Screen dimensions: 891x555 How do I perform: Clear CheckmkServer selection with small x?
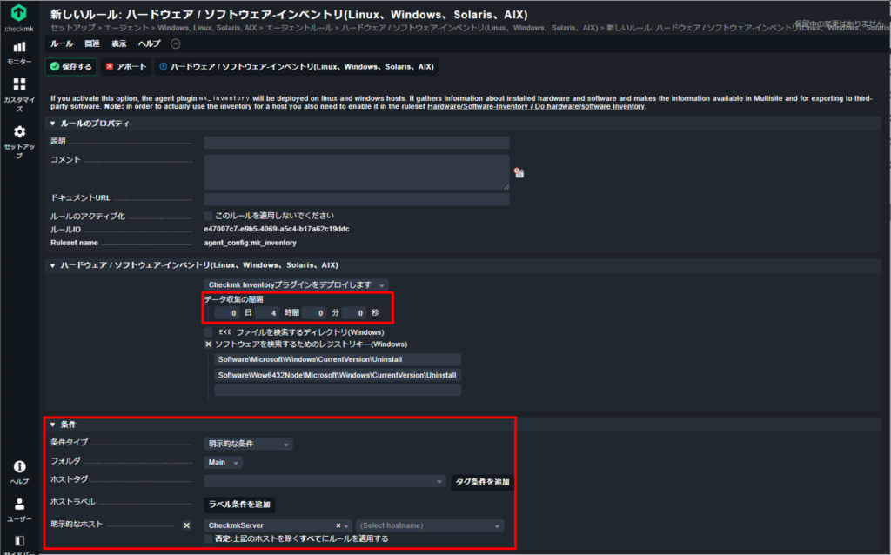click(x=338, y=525)
